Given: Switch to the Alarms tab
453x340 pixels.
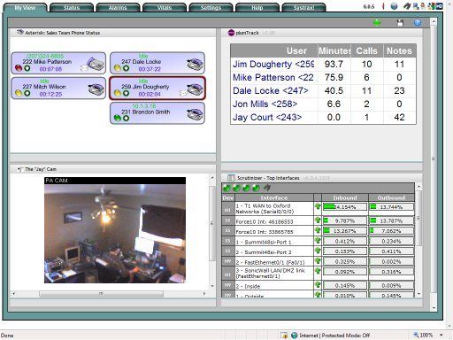Looking at the screenshot, I should (118, 7).
